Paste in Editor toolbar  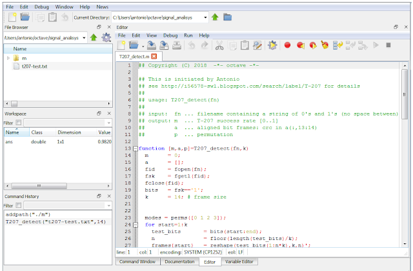click(245, 45)
